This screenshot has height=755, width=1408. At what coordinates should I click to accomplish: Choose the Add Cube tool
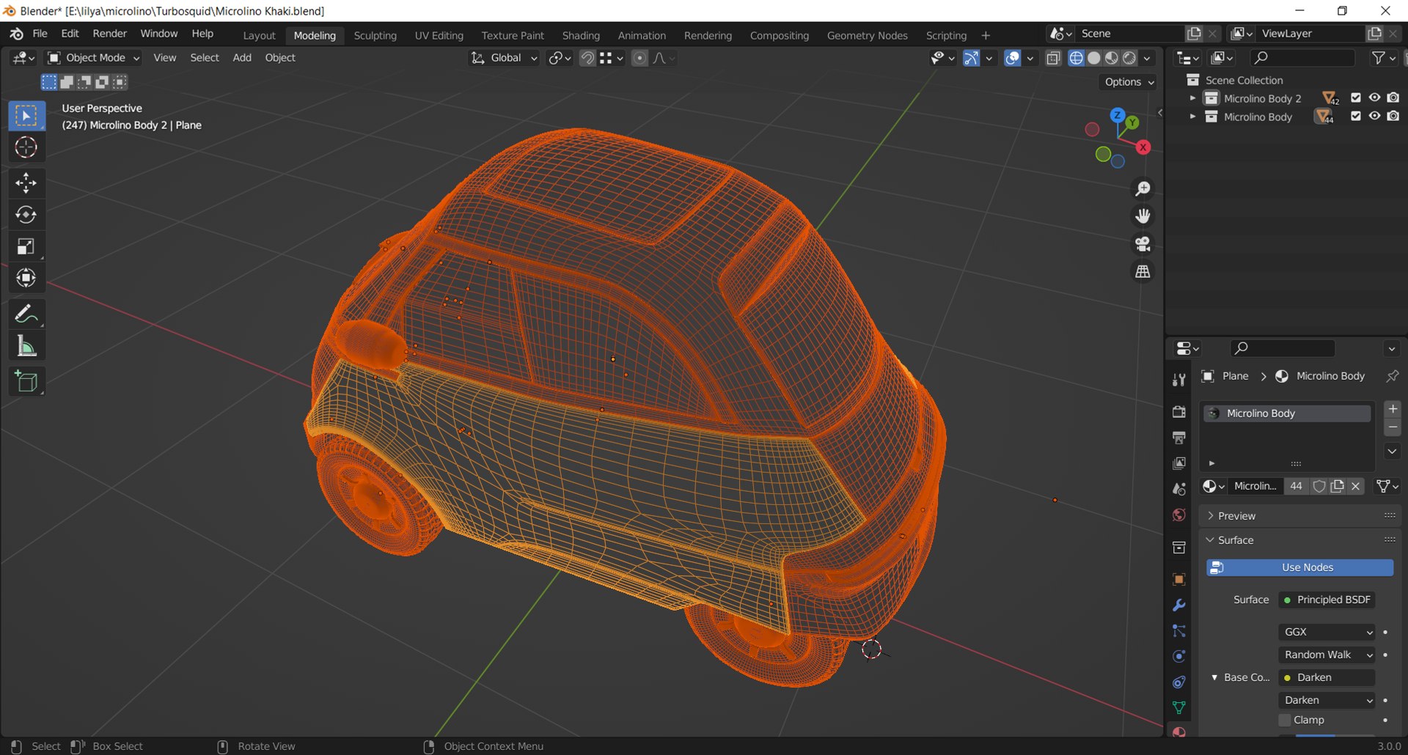[26, 381]
